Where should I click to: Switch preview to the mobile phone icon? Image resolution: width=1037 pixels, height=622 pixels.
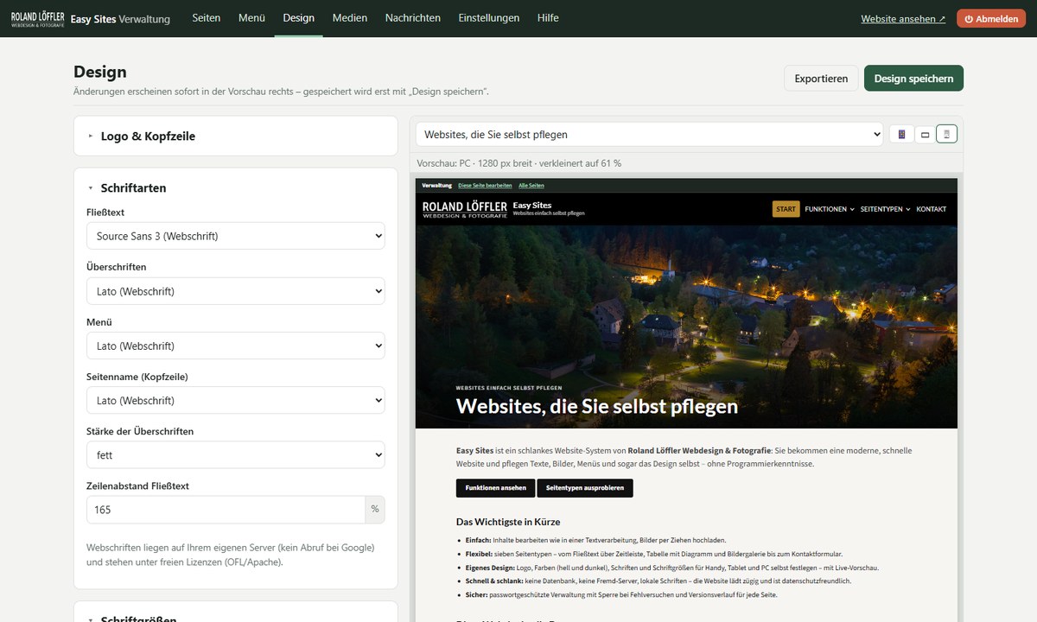(901, 134)
